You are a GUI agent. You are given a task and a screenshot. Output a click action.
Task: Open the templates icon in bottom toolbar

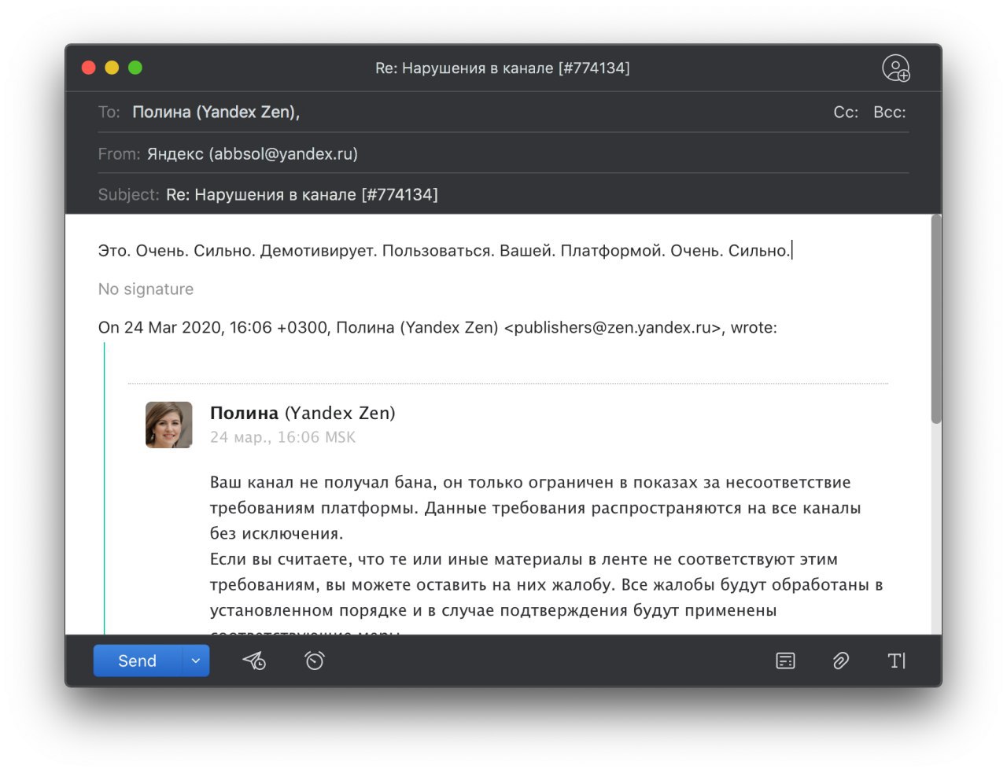(785, 661)
